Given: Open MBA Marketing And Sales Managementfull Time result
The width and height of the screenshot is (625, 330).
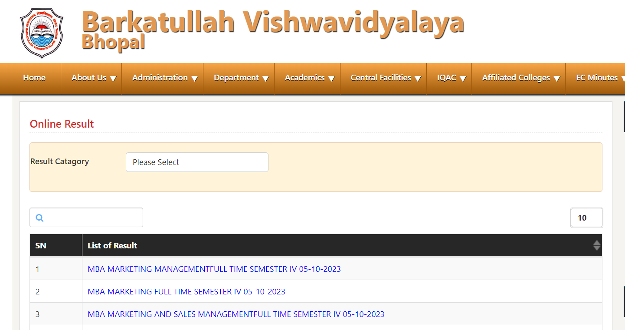Looking at the screenshot, I should pos(236,314).
